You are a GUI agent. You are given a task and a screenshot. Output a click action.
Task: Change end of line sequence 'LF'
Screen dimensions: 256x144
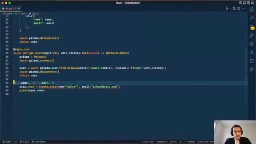180,142
